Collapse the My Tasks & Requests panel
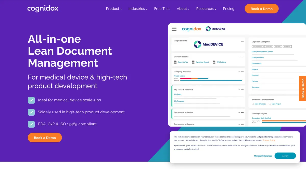 click(x=242, y=89)
